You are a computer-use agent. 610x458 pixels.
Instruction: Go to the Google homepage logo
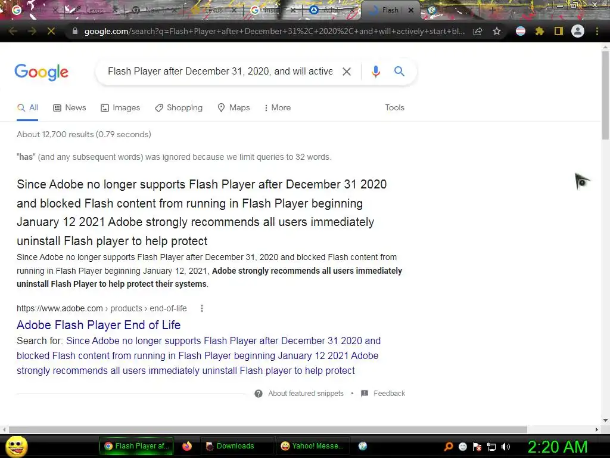41,72
